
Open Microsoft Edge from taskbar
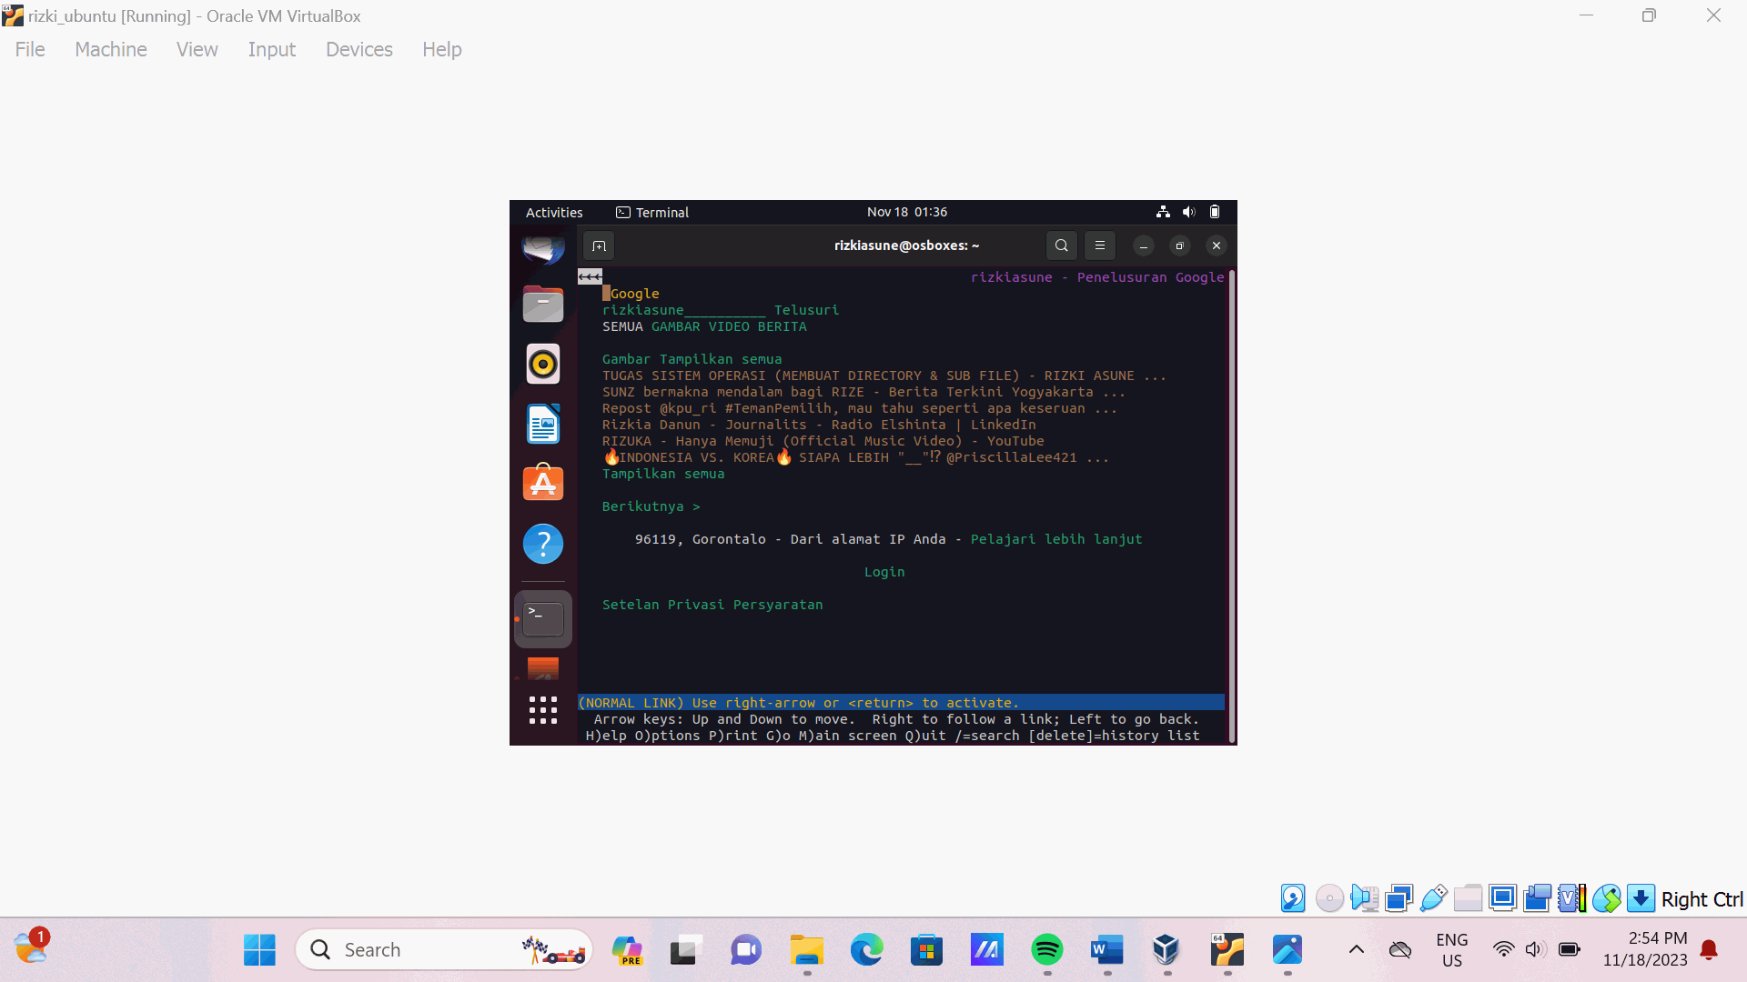click(867, 950)
